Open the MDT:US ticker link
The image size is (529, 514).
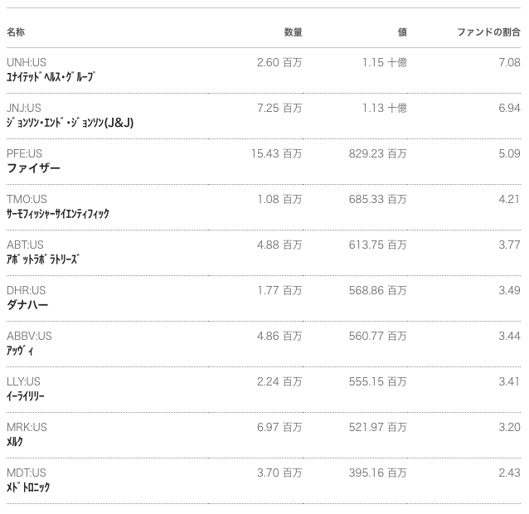click(27, 473)
